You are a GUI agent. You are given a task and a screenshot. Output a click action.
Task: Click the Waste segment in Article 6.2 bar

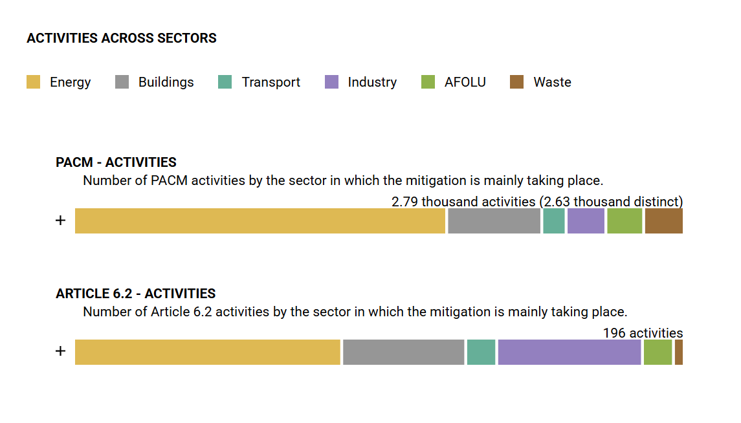point(679,352)
